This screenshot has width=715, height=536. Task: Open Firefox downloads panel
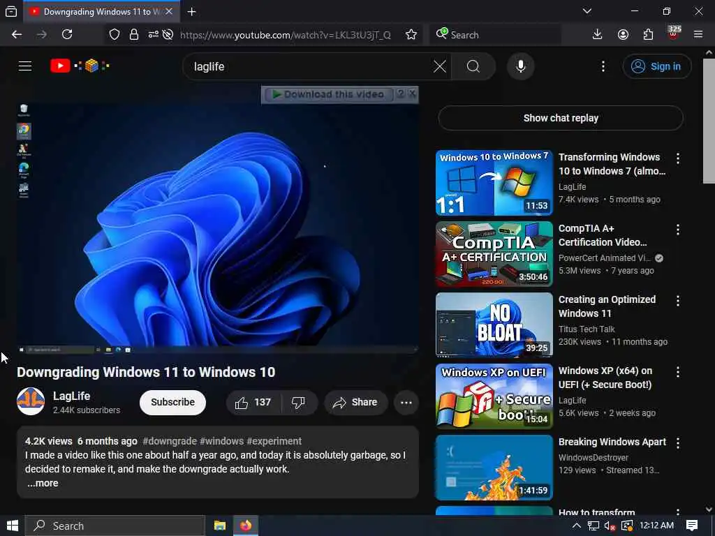[x=598, y=35]
